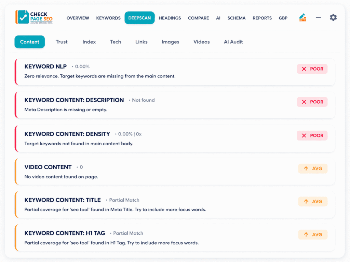Click the 'Not found' status text
350x262 pixels.
point(143,100)
